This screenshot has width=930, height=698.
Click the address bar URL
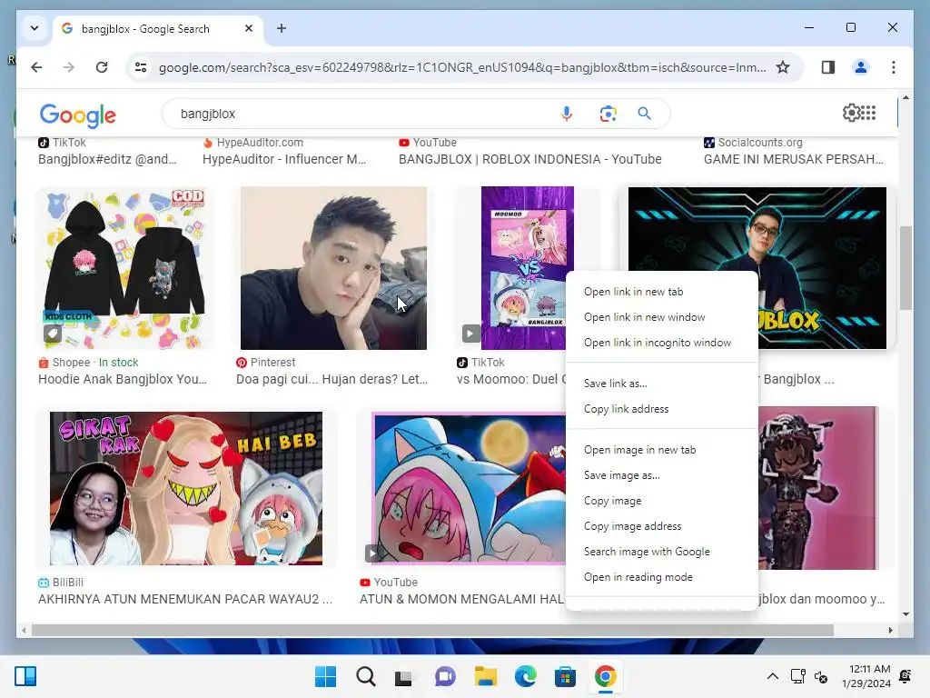(x=462, y=67)
